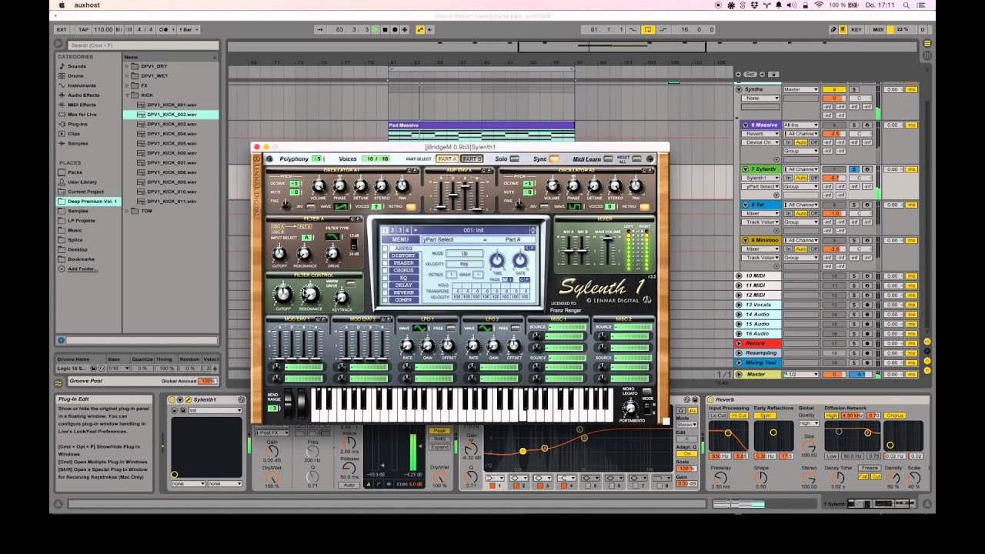The image size is (985, 554).
Task: Toggle Midi Learn in Sylenth1
Action: point(608,159)
